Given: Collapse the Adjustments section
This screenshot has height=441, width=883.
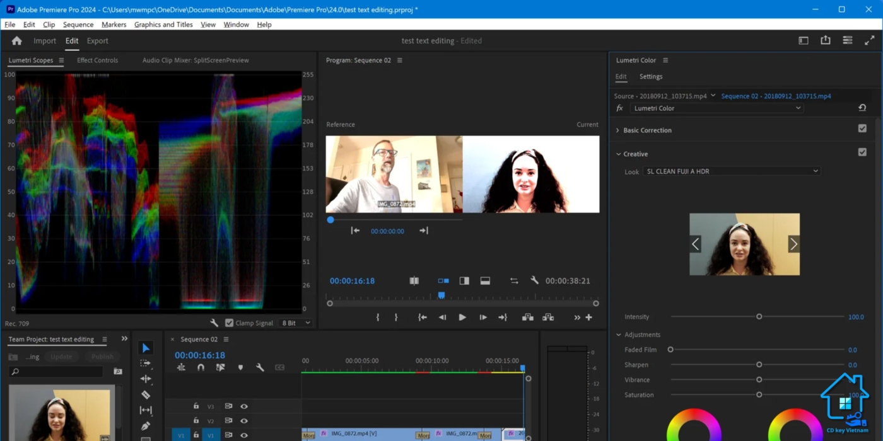Looking at the screenshot, I should click(x=619, y=335).
